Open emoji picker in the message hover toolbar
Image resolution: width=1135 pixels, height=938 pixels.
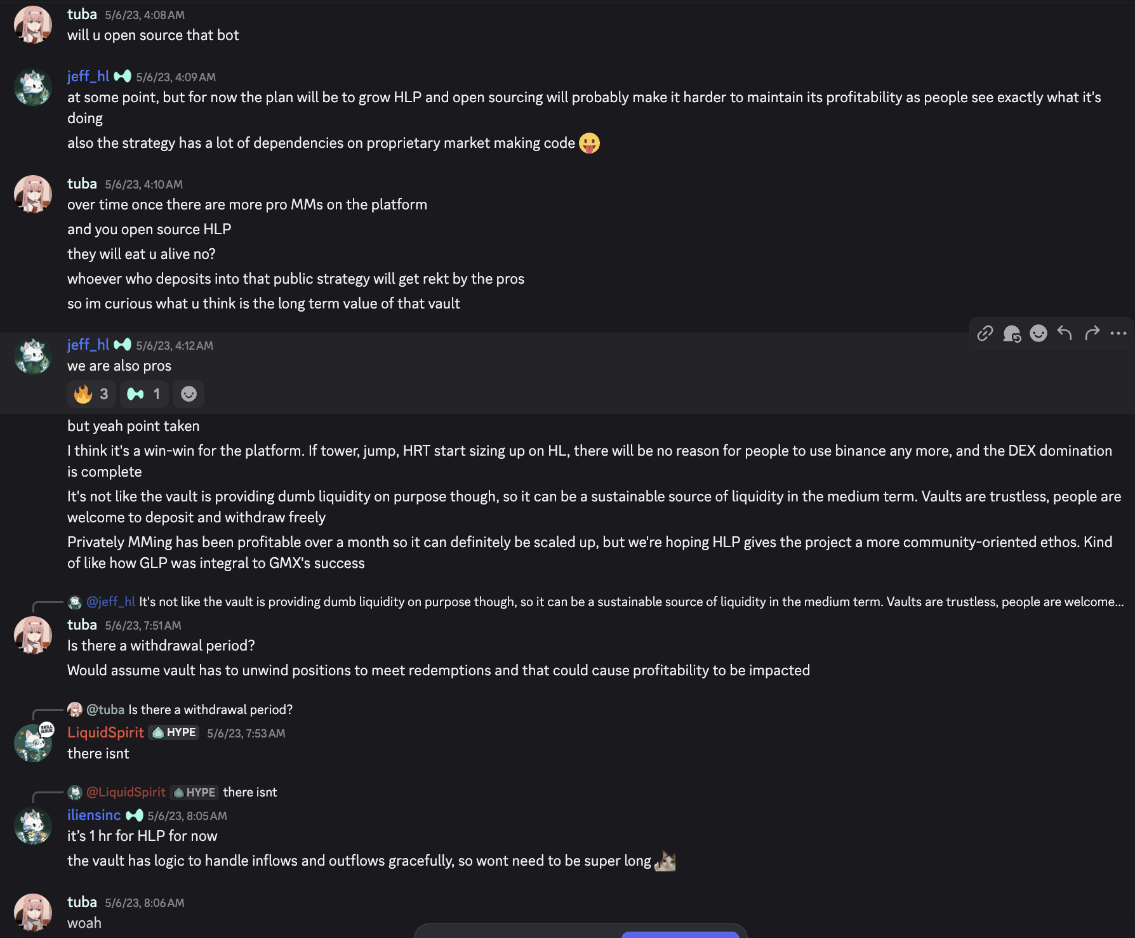coord(1039,333)
